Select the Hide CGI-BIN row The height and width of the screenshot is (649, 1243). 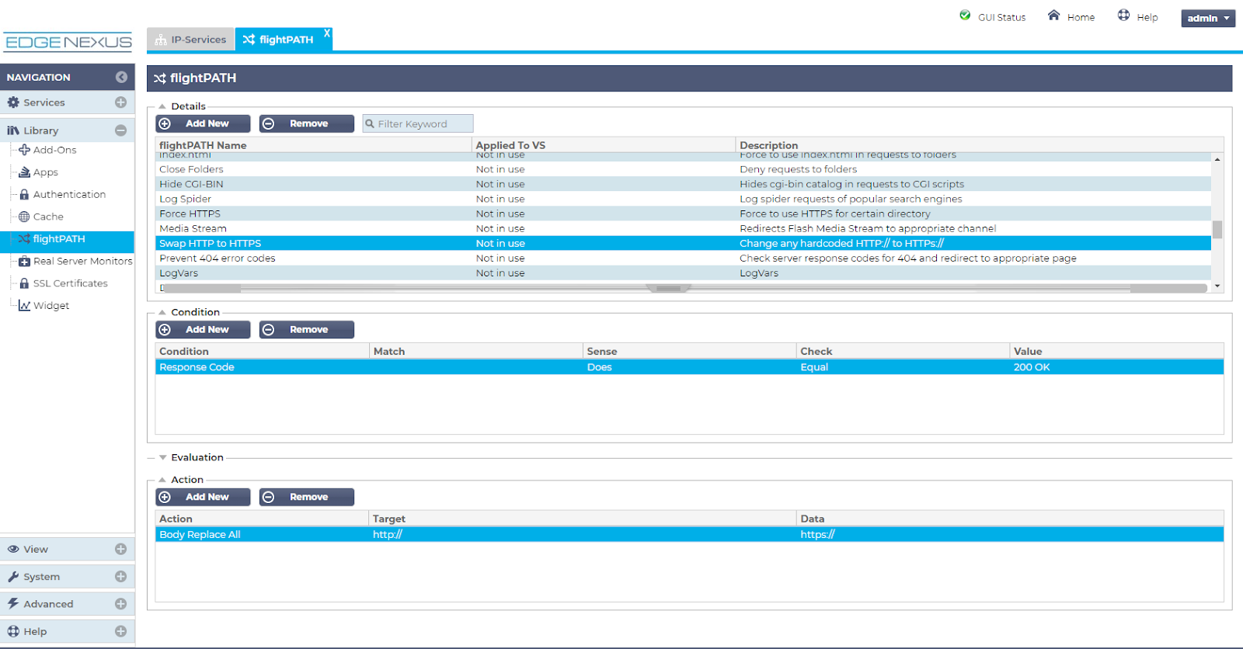[684, 184]
